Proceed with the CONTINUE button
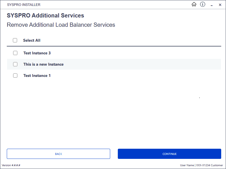 (169, 154)
